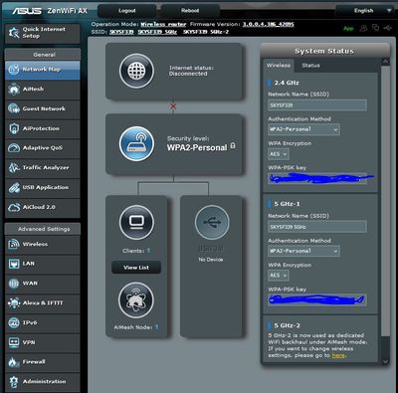The height and width of the screenshot is (393, 398).
Task: Click the Adaptive QoS gauge icon
Action: click(14, 148)
